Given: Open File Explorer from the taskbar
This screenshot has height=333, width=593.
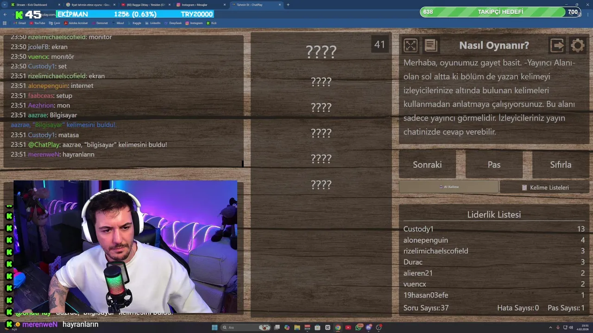Looking at the screenshot, I should tap(297, 327).
